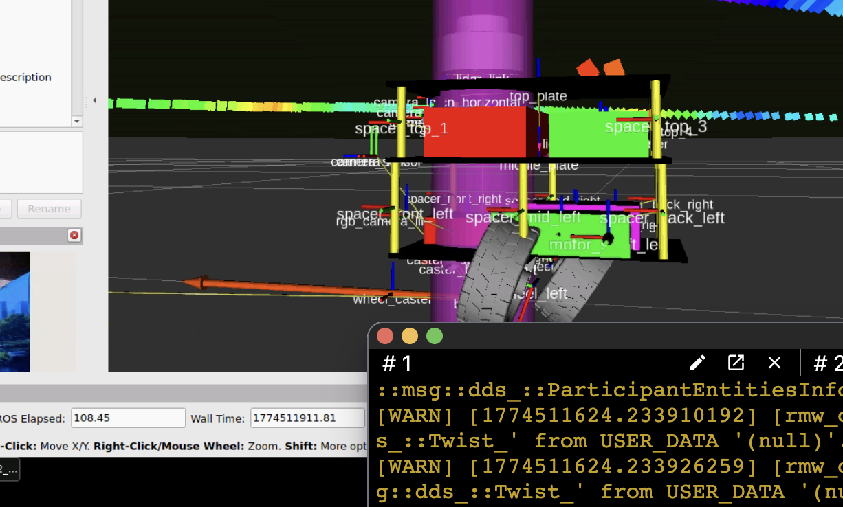Click the disabled Rename button
843x507 pixels.
pyautogui.click(x=49, y=209)
